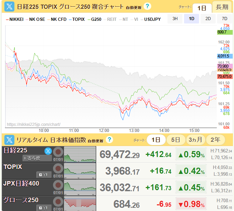Click the ▲0.45% change box

(191, 187)
